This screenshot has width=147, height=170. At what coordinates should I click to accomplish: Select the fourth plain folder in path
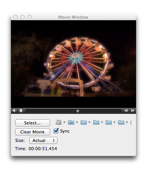(x=121, y=122)
